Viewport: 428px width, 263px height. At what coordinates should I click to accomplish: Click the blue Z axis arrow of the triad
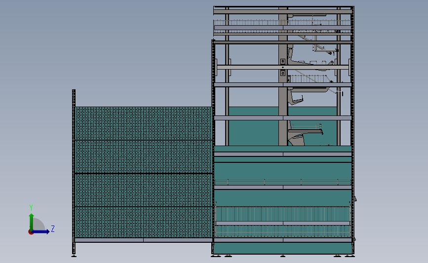pos(41,232)
